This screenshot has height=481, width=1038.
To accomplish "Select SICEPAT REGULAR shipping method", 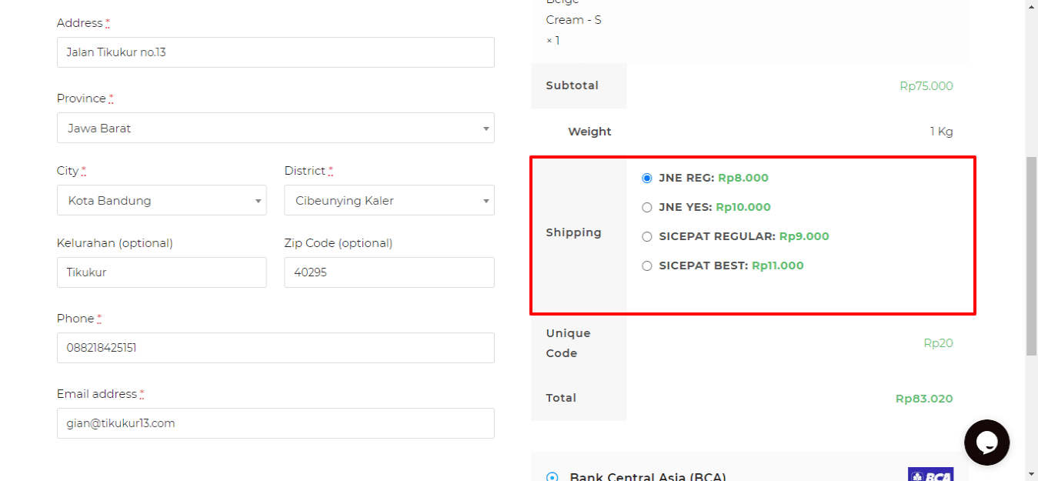I will coord(647,236).
